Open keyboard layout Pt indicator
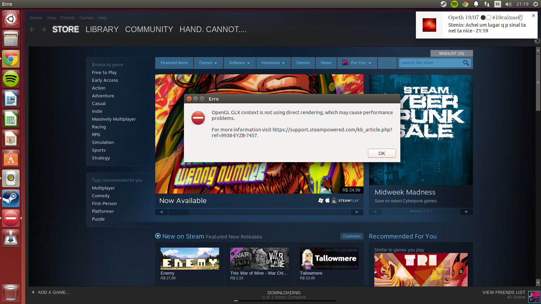This screenshot has width=541, height=304. tap(498, 4)
